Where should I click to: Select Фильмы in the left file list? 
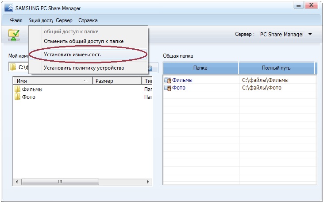[x=32, y=90]
